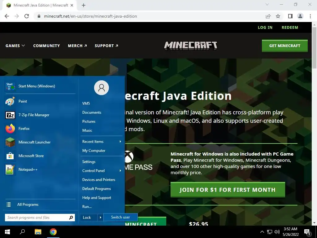View site information lock icon
Screen dimensions: 317x238
click(x=39, y=16)
